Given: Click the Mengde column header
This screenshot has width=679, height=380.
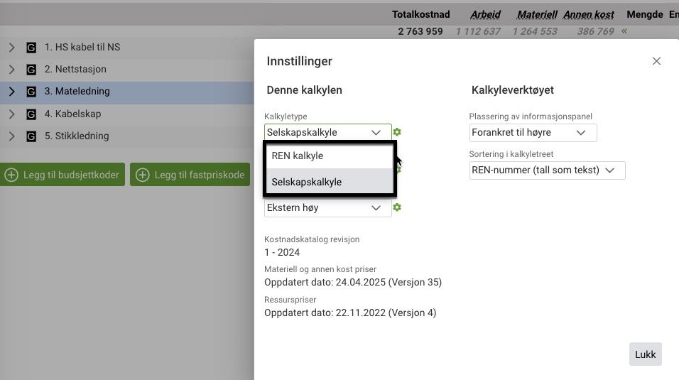Looking at the screenshot, I should (x=645, y=14).
